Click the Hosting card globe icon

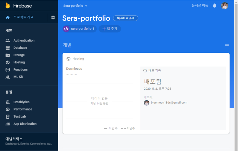(x=68, y=59)
